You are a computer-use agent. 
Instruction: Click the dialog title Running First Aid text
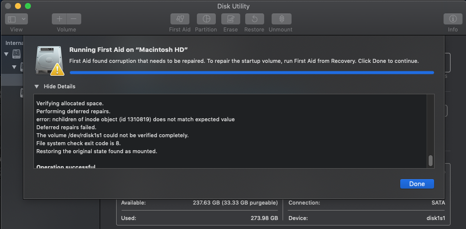(x=129, y=50)
